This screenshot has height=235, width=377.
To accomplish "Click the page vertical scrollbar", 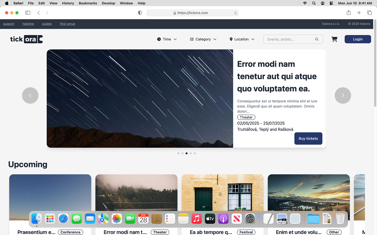I will [375, 63].
